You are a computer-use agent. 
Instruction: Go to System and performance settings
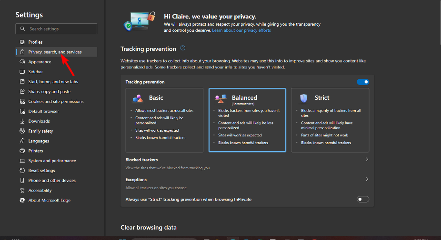tap(52, 161)
